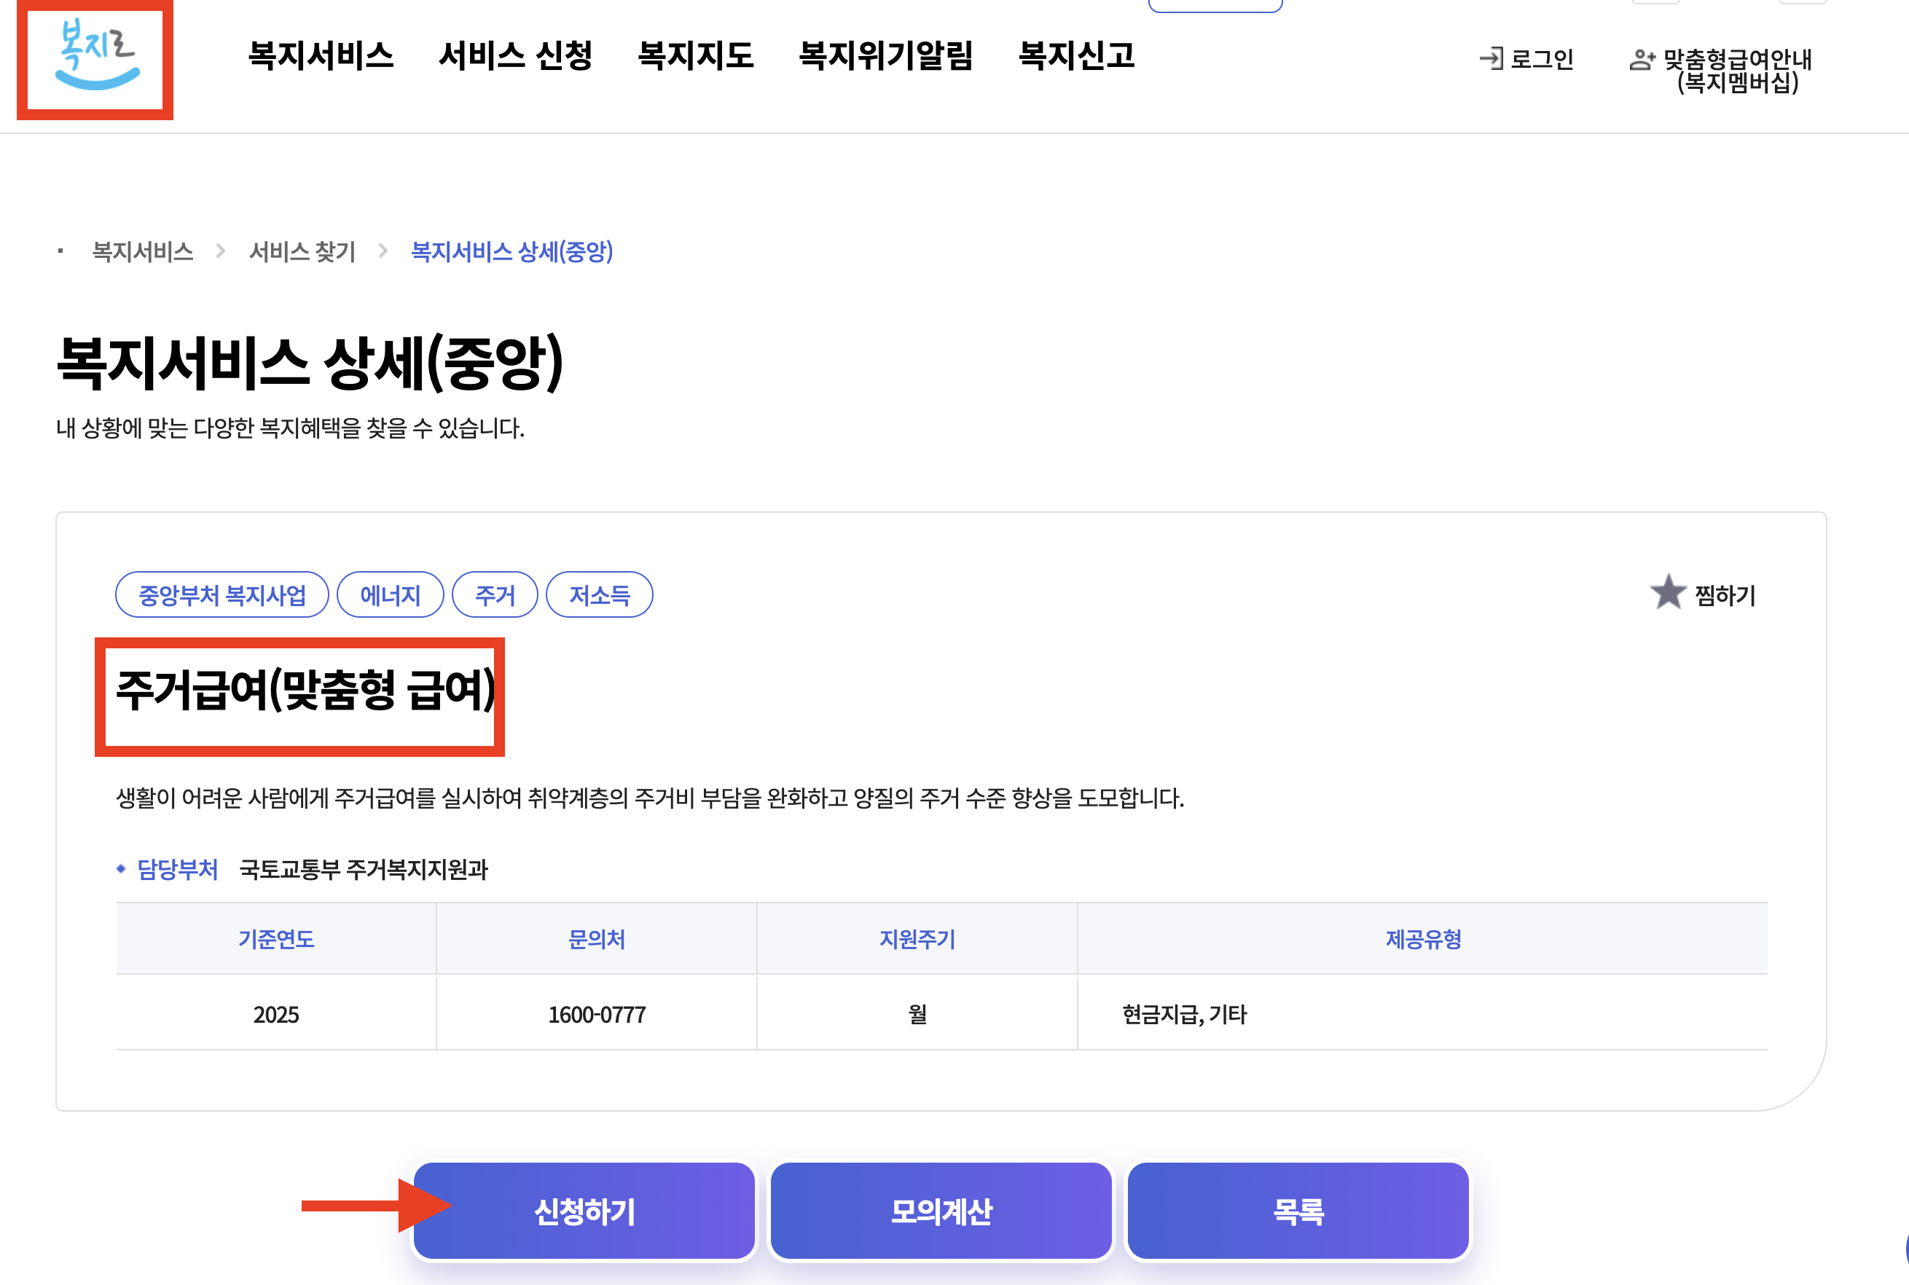Open the 서비스 신청 menu
Screen dimensions: 1909x1285
(516, 55)
